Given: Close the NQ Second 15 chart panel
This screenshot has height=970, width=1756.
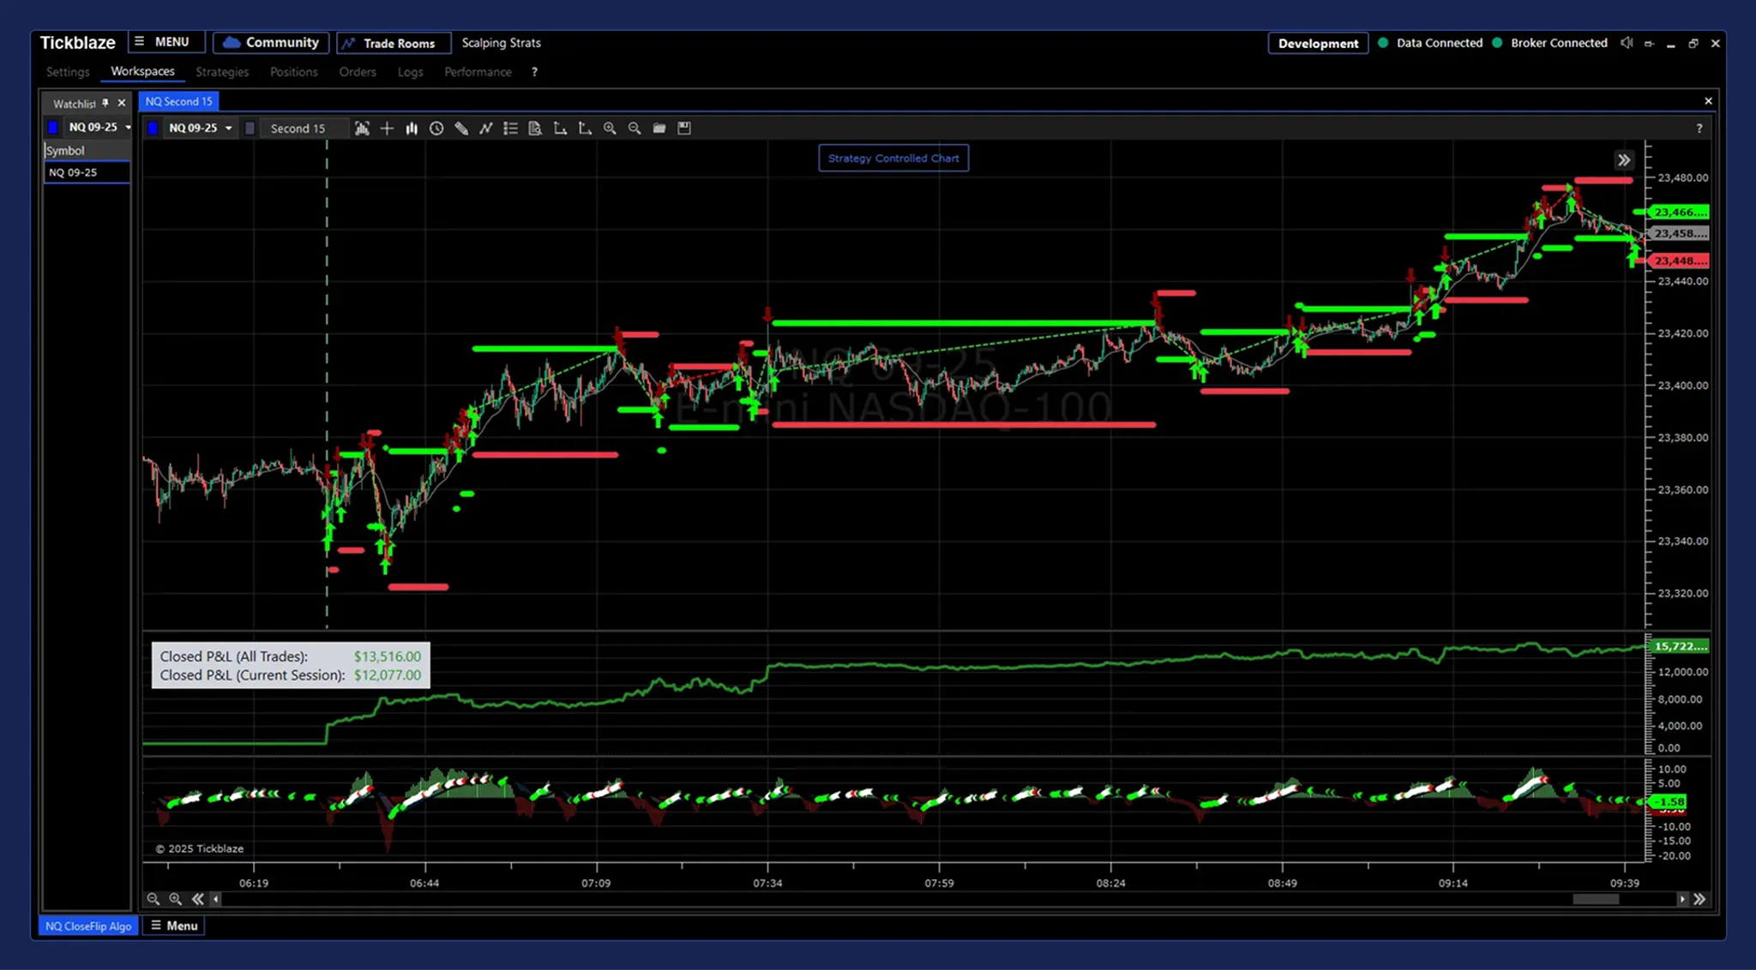Looking at the screenshot, I should [1708, 101].
